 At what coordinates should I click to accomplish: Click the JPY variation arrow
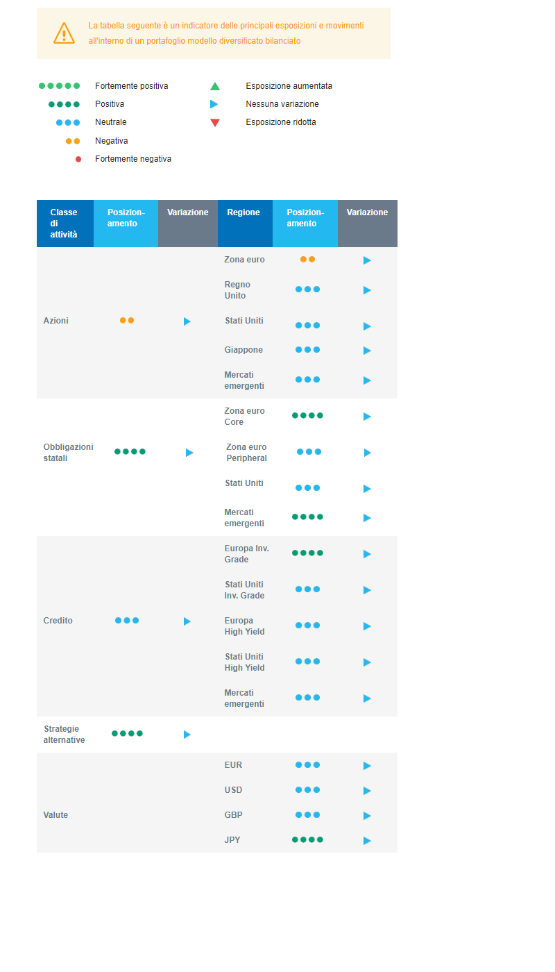tap(367, 841)
